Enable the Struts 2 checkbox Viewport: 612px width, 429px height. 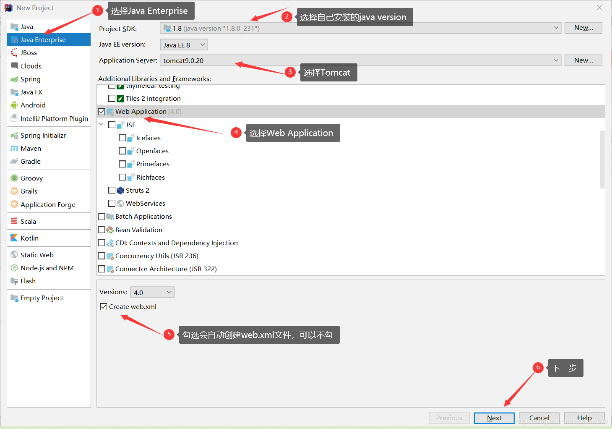[112, 190]
